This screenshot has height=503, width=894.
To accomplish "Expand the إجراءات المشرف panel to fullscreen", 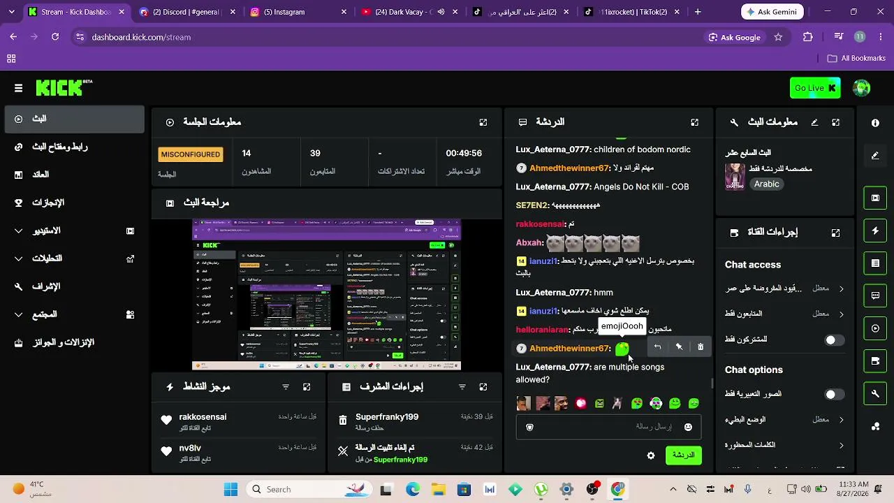I will click(483, 387).
